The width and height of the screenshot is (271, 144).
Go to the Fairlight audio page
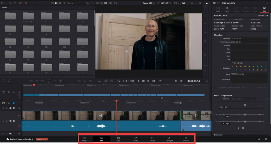[169, 139]
